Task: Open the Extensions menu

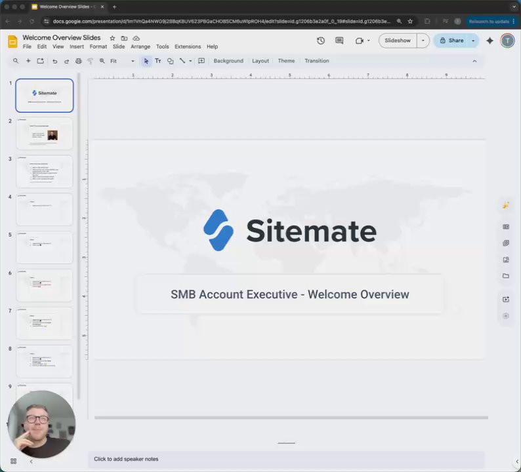Action: [x=188, y=47]
